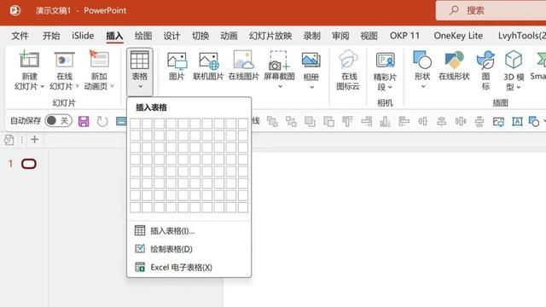The height and width of the screenshot is (307, 546).
Task: Click the 精彩片段 cameo icon
Action: (x=385, y=60)
